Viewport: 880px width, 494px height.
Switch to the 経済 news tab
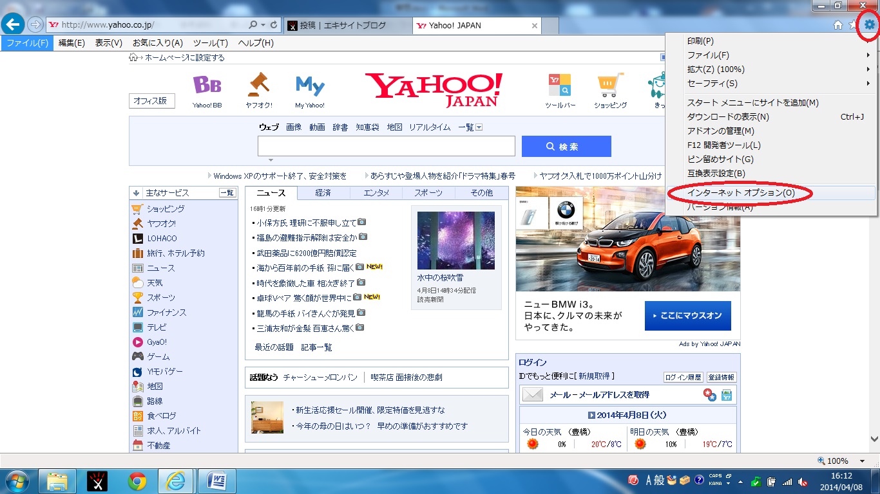click(x=323, y=193)
